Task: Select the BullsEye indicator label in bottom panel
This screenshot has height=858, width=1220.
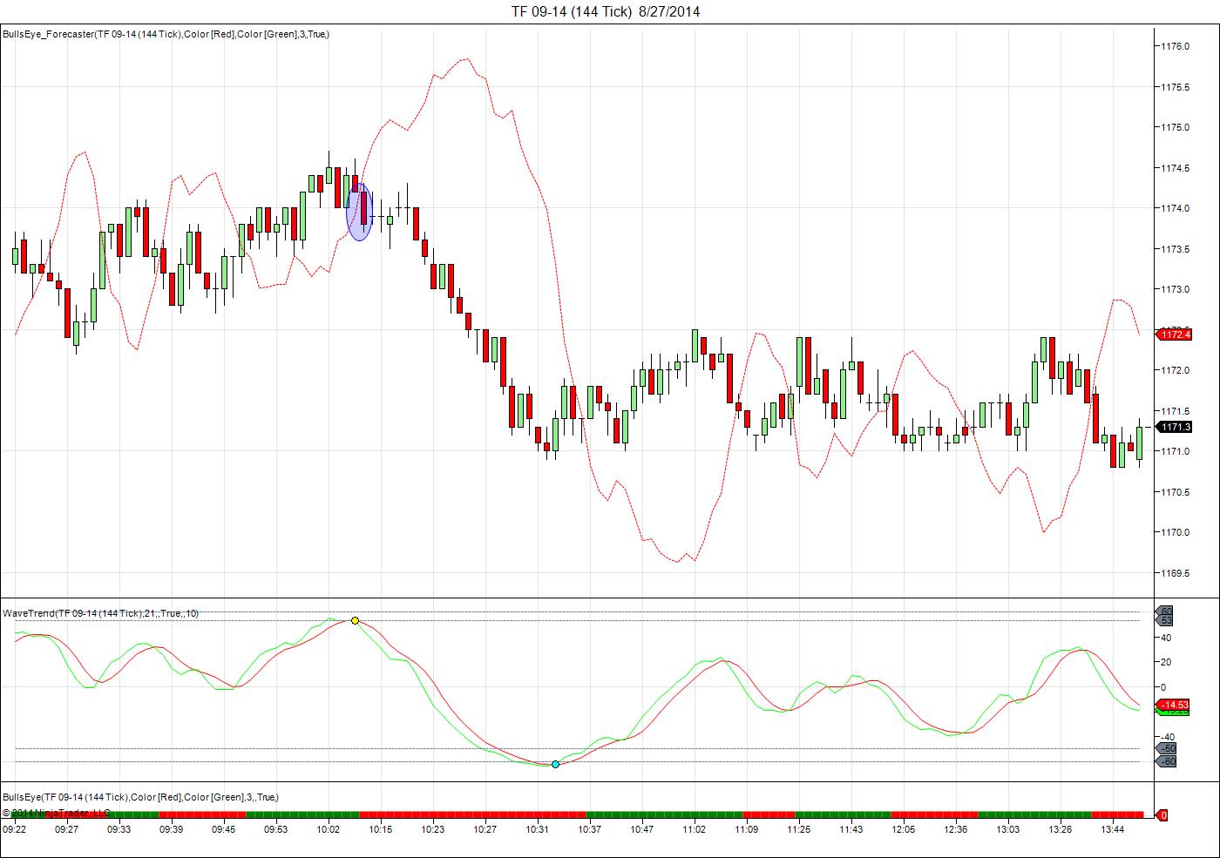Action: pyautogui.click(x=140, y=797)
